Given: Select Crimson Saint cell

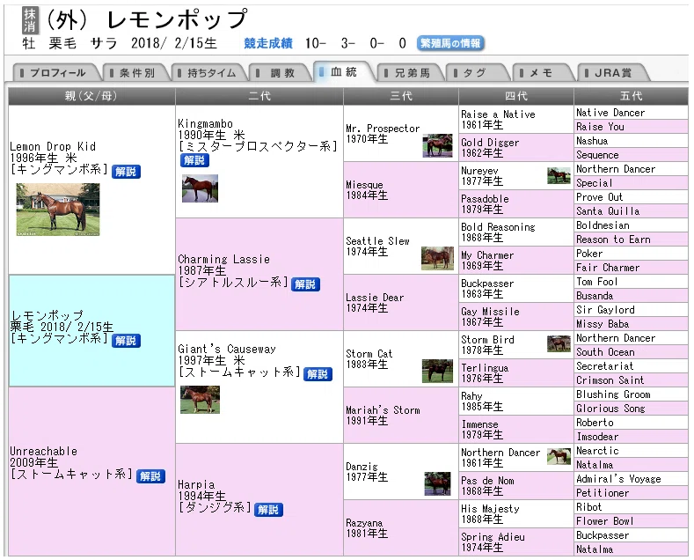Looking at the screenshot, I should click(x=632, y=379).
